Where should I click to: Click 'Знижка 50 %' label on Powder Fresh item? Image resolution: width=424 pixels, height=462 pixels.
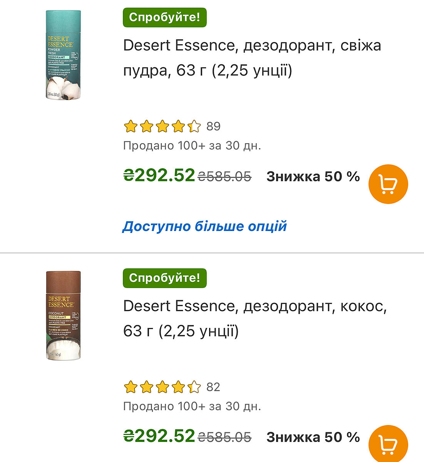[313, 177]
